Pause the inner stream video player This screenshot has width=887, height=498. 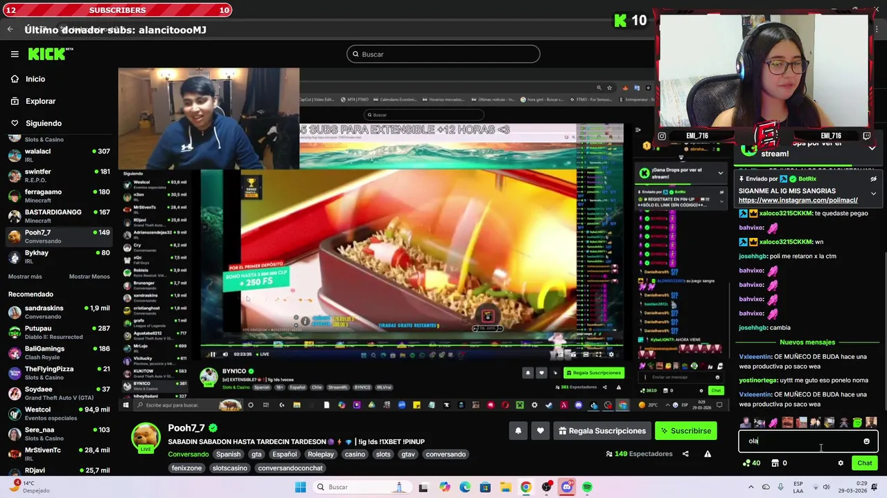click(213, 354)
